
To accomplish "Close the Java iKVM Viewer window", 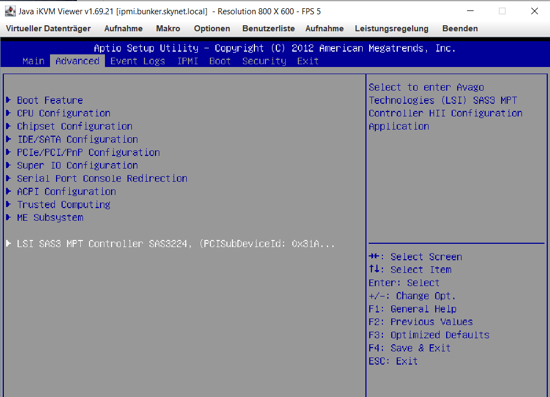I will click(534, 11).
